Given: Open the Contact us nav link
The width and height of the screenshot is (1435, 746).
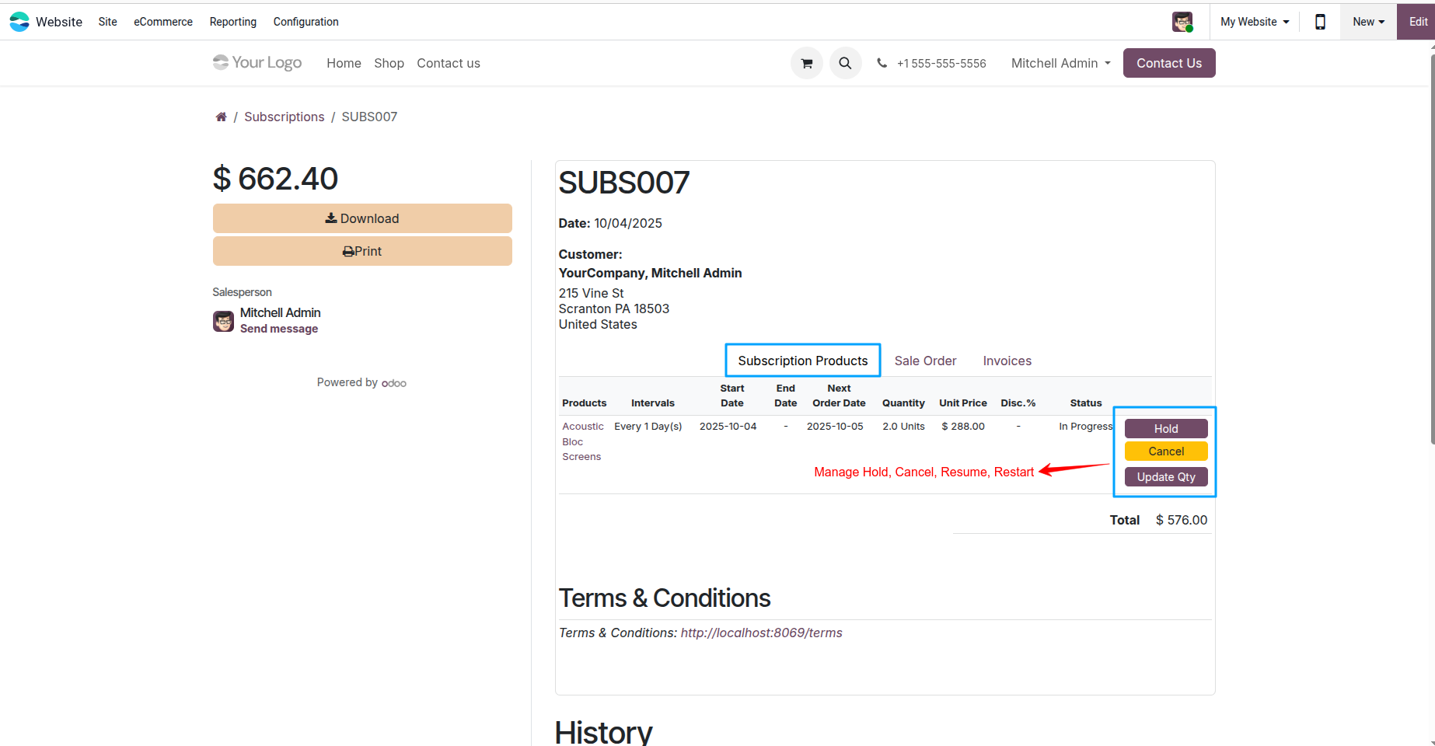Looking at the screenshot, I should point(449,63).
